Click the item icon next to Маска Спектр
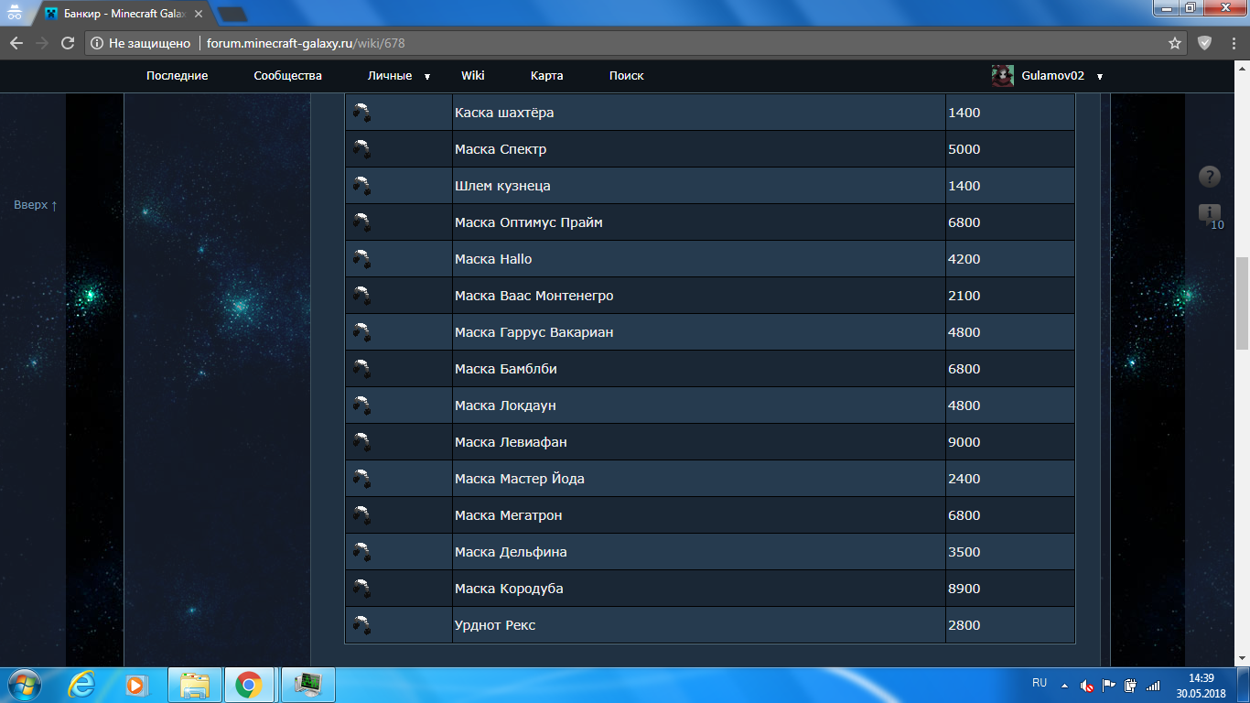 point(362,149)
